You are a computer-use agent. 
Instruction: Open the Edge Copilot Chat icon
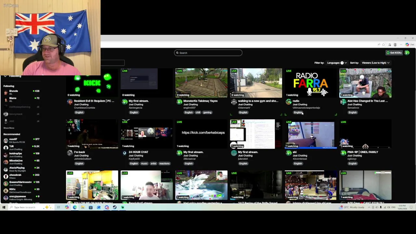409,45
